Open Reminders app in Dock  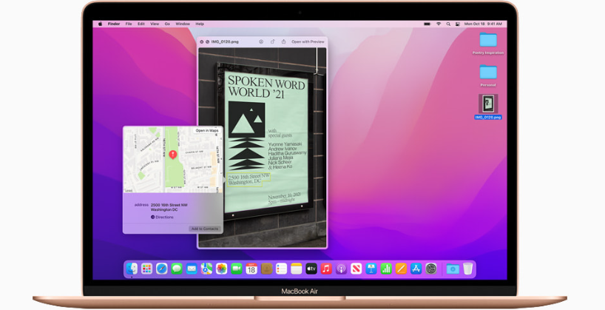click(281, 269)
